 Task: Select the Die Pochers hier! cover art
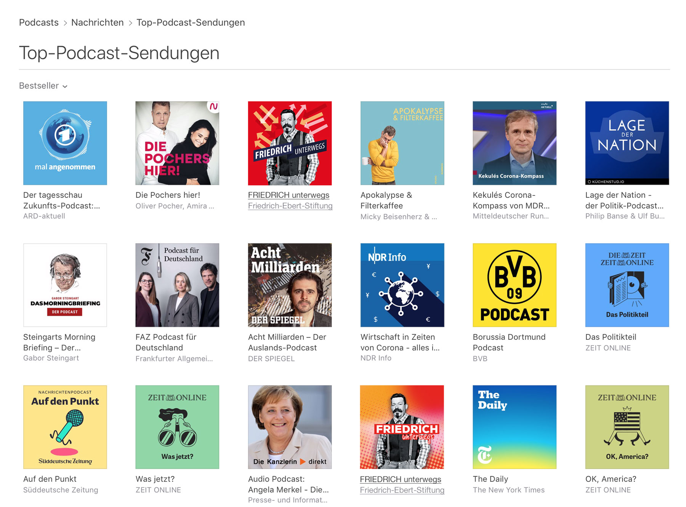177,143
